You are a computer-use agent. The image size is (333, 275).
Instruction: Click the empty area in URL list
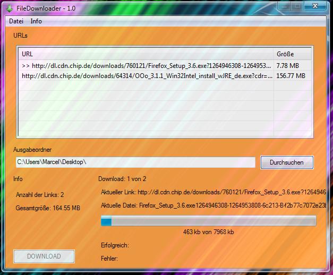coord(146,111)
